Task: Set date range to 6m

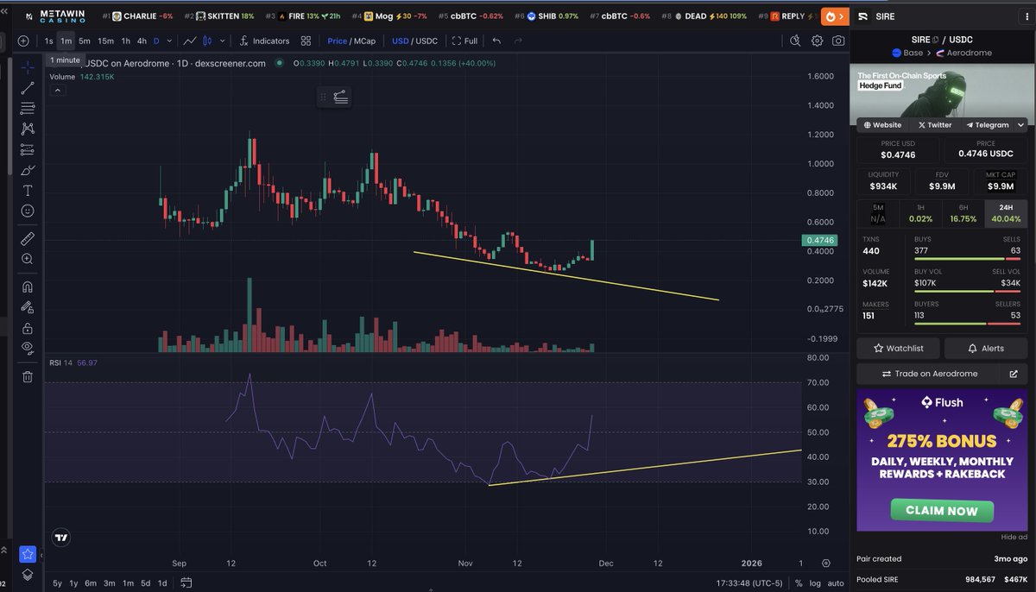Action: point(90,583)
